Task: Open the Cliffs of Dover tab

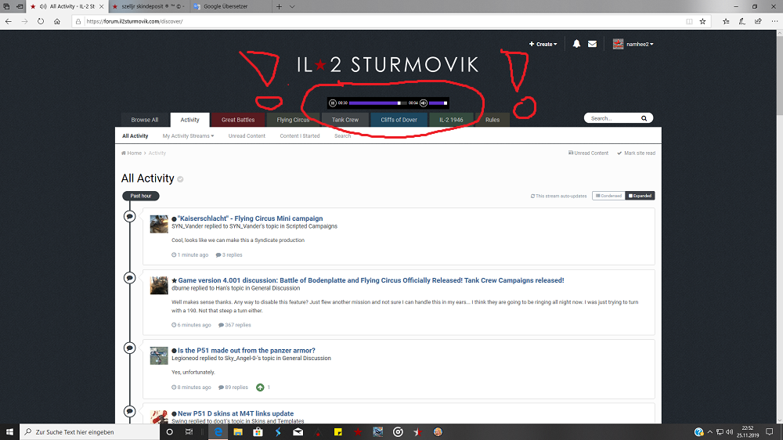Action: pyautogui.click(x=399, y=120)
